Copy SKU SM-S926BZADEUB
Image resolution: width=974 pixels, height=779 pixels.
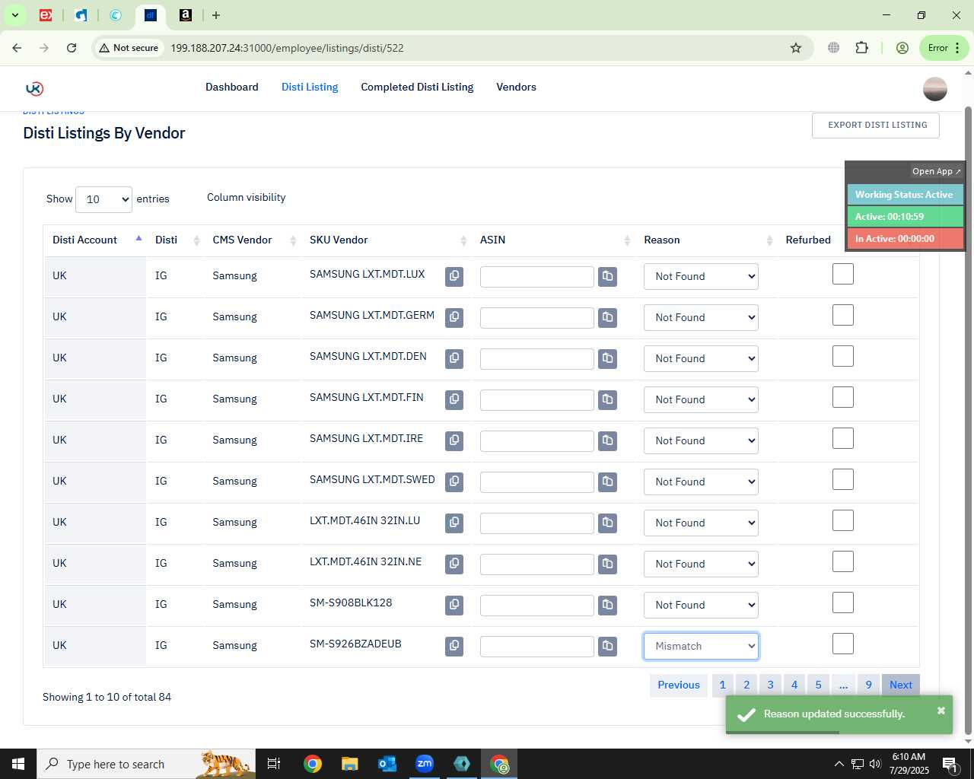point(454,646)
